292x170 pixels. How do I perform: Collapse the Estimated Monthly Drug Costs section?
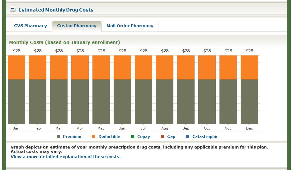[12, 9]
